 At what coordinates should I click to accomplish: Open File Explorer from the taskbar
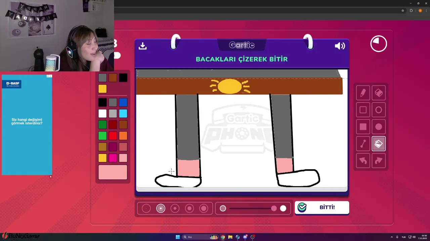coord(230,237)
